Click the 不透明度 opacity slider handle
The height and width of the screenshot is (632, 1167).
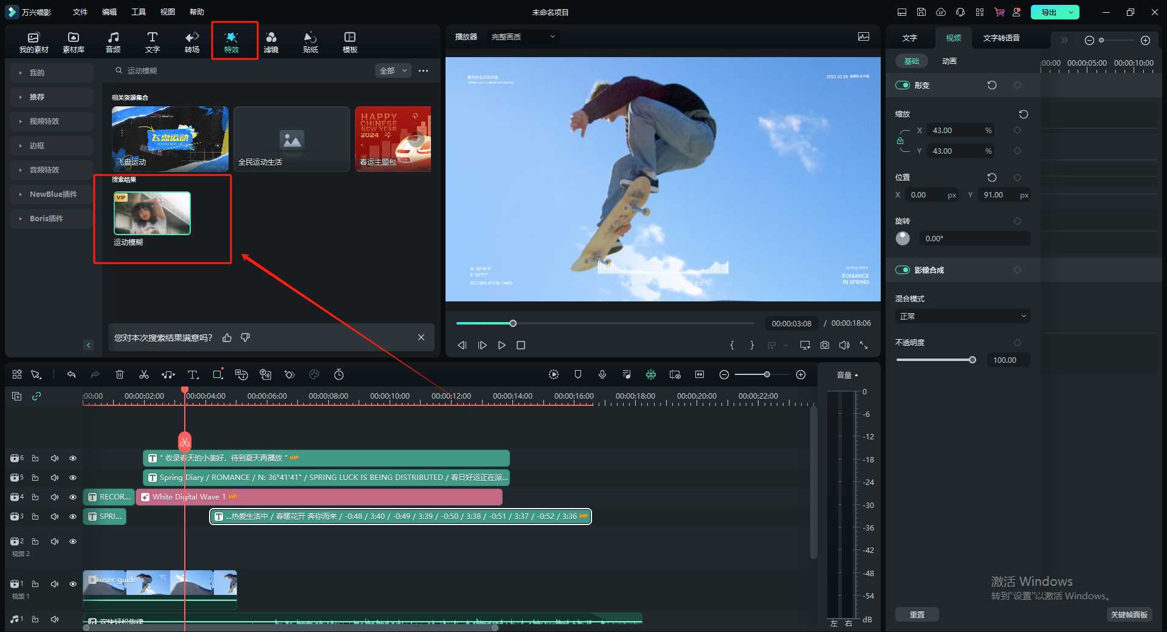click(972, 360)
